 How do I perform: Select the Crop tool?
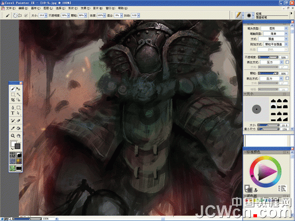[x=12, y=100]
